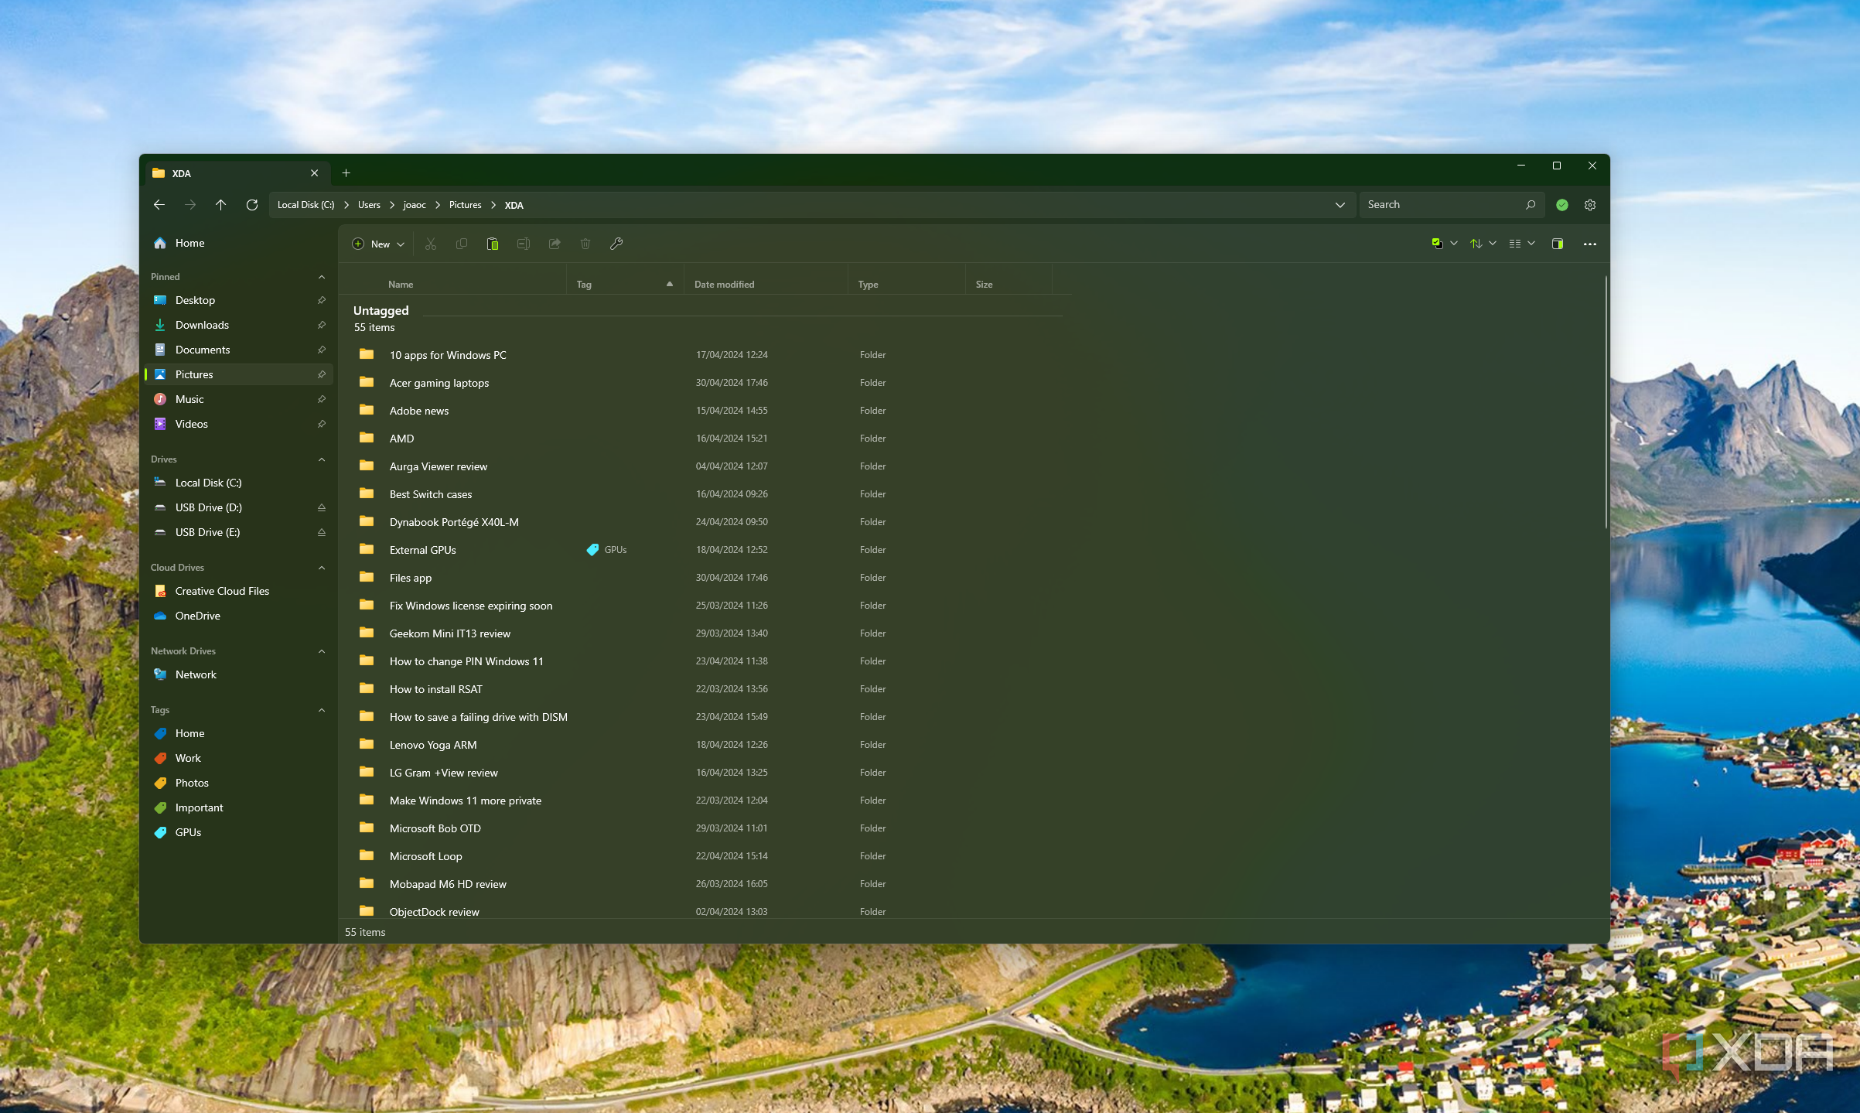Unpin Desktop from the sidebar

click(x=322, y=300)
